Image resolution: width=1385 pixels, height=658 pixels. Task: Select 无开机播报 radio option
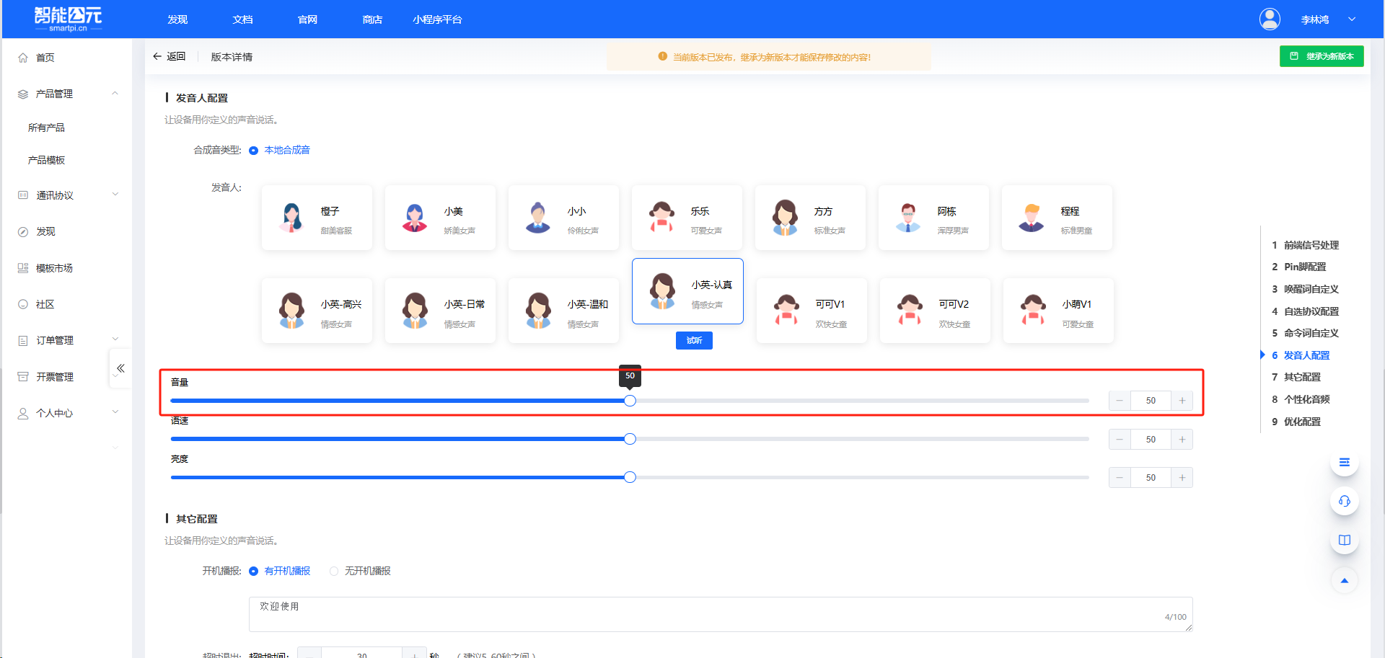(334, 572)
